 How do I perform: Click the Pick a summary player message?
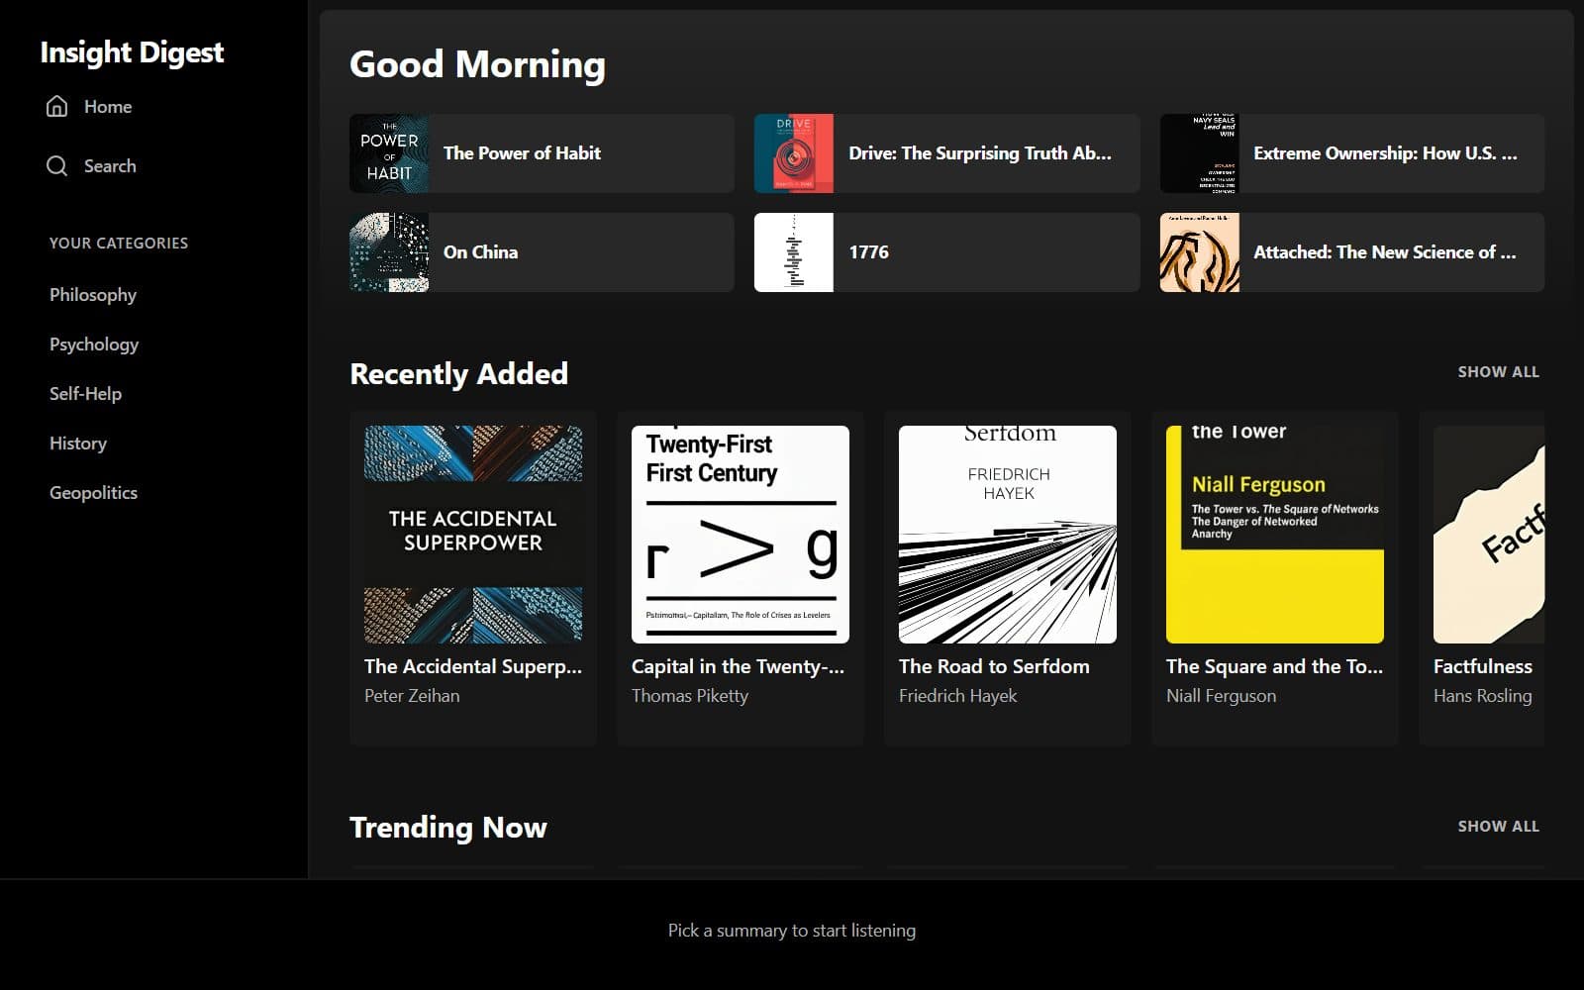[792, 931]
